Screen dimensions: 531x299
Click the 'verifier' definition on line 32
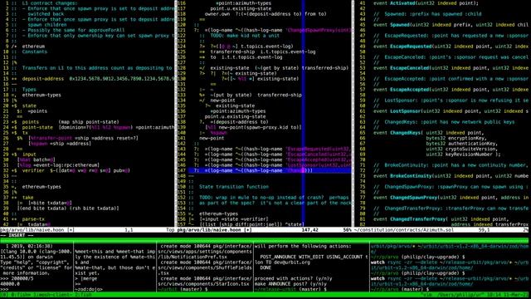click(33, 170)
